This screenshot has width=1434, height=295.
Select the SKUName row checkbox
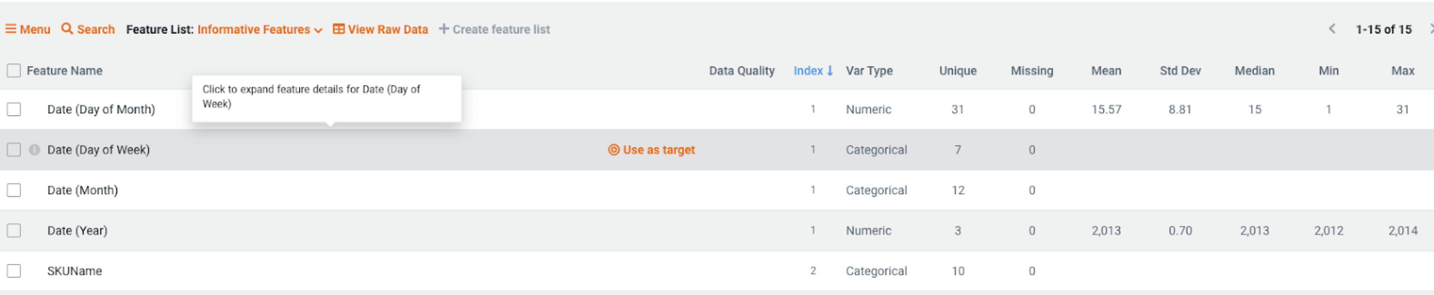tap(14, 270)
